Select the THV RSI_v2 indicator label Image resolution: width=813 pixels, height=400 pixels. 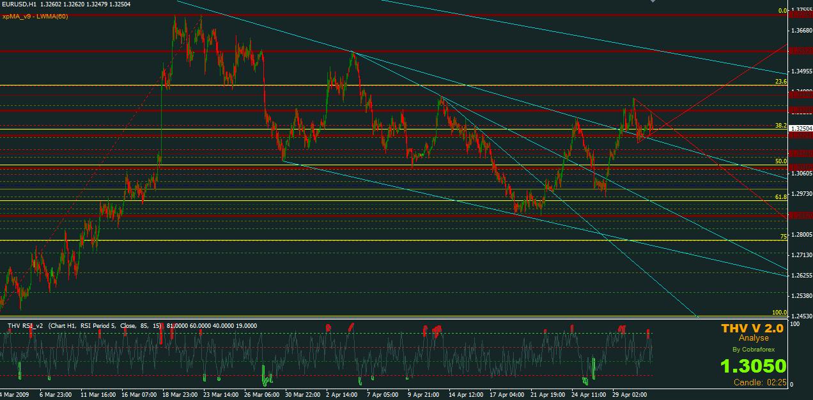click(x=26, y=325)
